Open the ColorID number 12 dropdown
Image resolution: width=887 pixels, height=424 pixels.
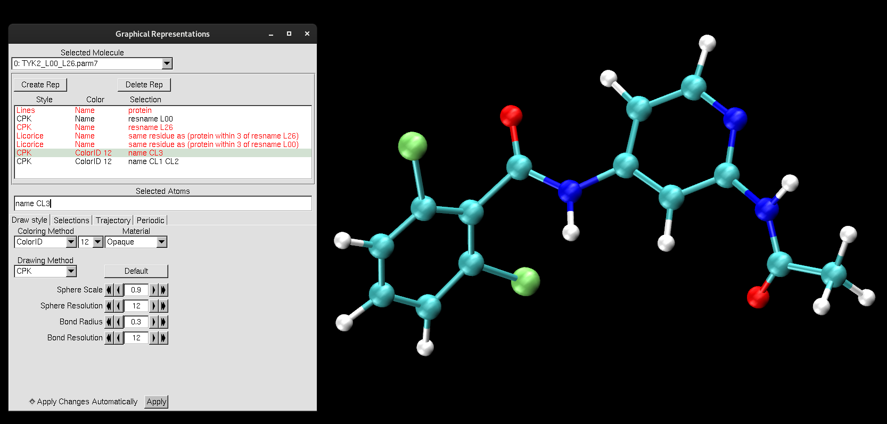pyautogui.click(x=97, y=242)
